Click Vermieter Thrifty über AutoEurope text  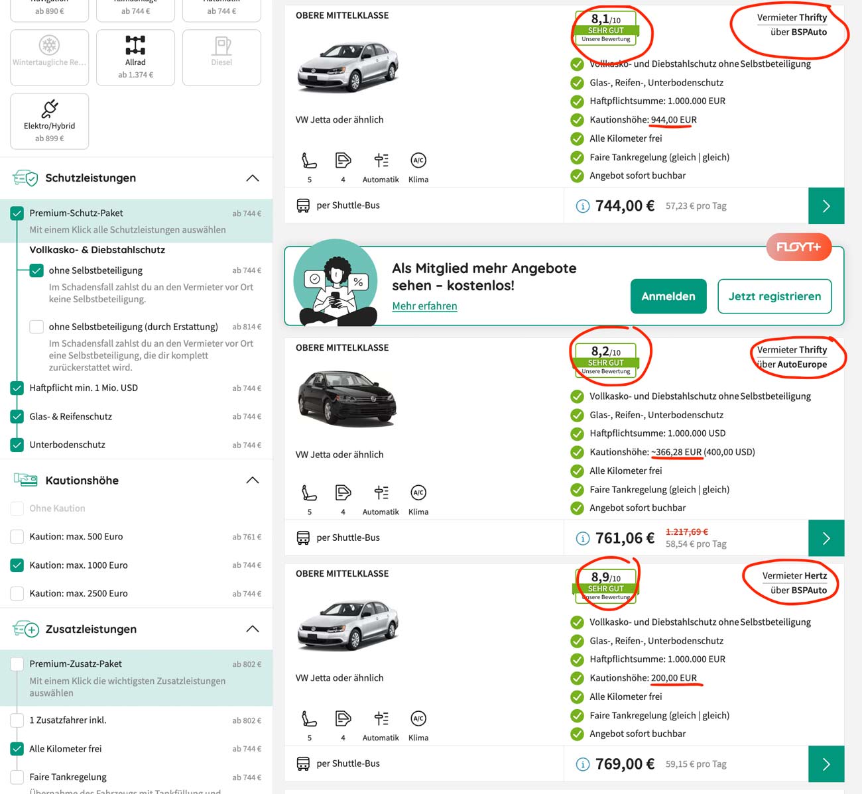(x=792, y=357)
